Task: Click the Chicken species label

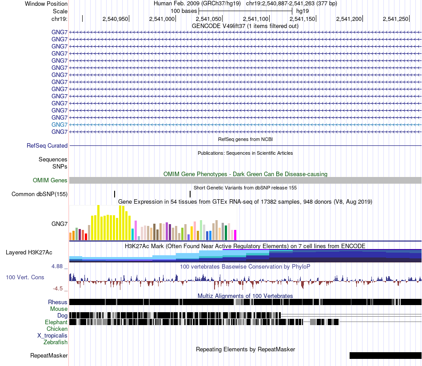Action: [57, 329]
